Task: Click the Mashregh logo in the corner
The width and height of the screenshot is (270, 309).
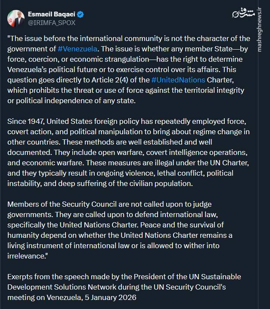Action: [x=240, y=13]
